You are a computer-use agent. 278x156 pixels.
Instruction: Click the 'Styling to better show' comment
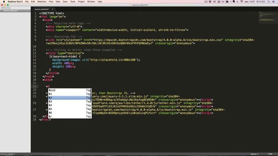tap(84, 50)
